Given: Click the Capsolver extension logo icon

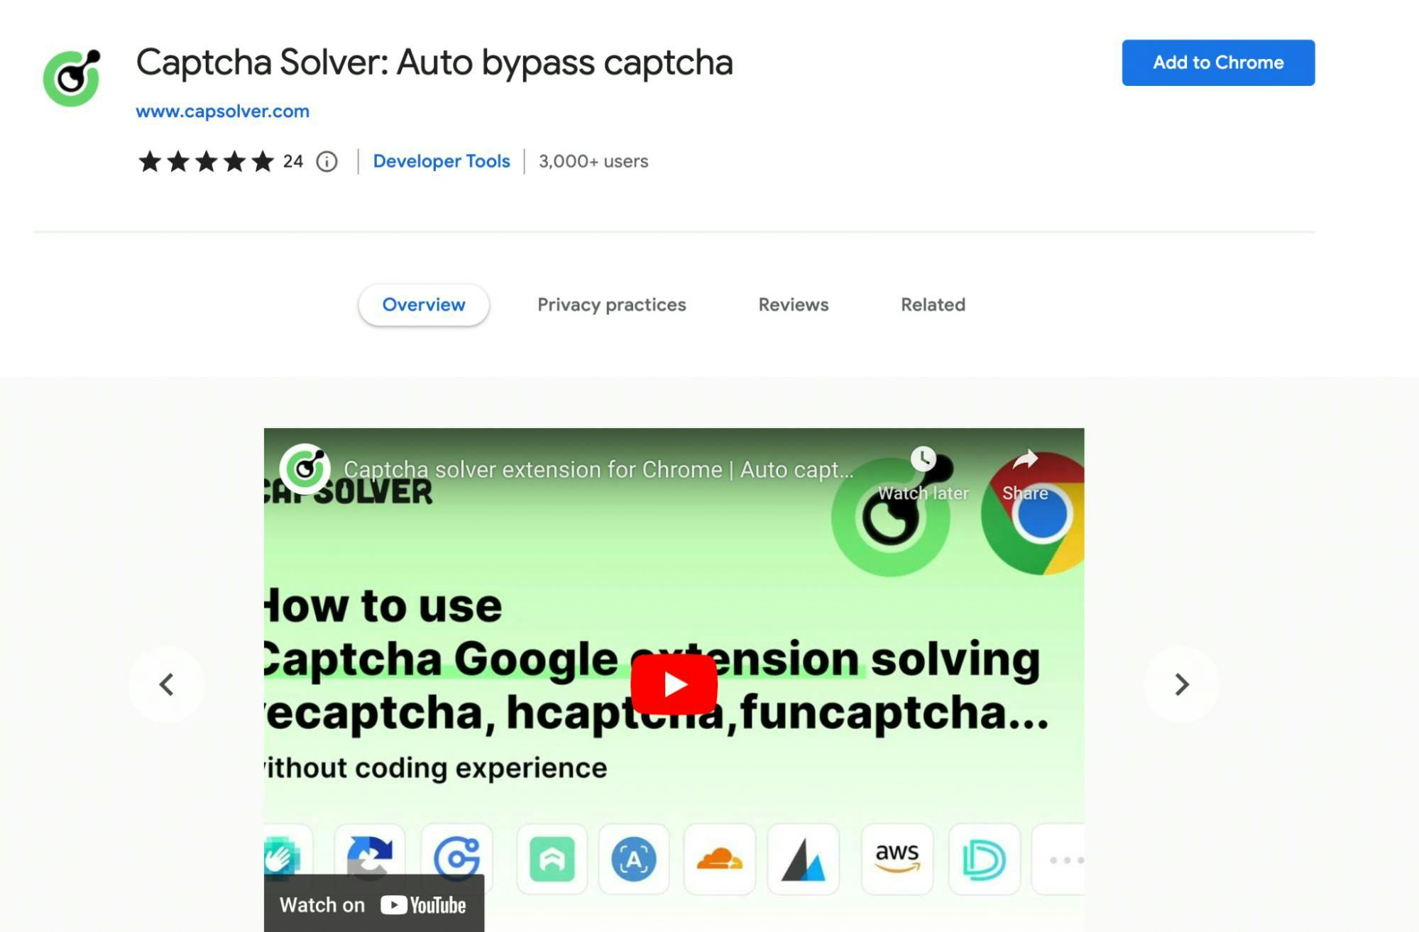Looking at the screenshot, I should coord(72,77).
